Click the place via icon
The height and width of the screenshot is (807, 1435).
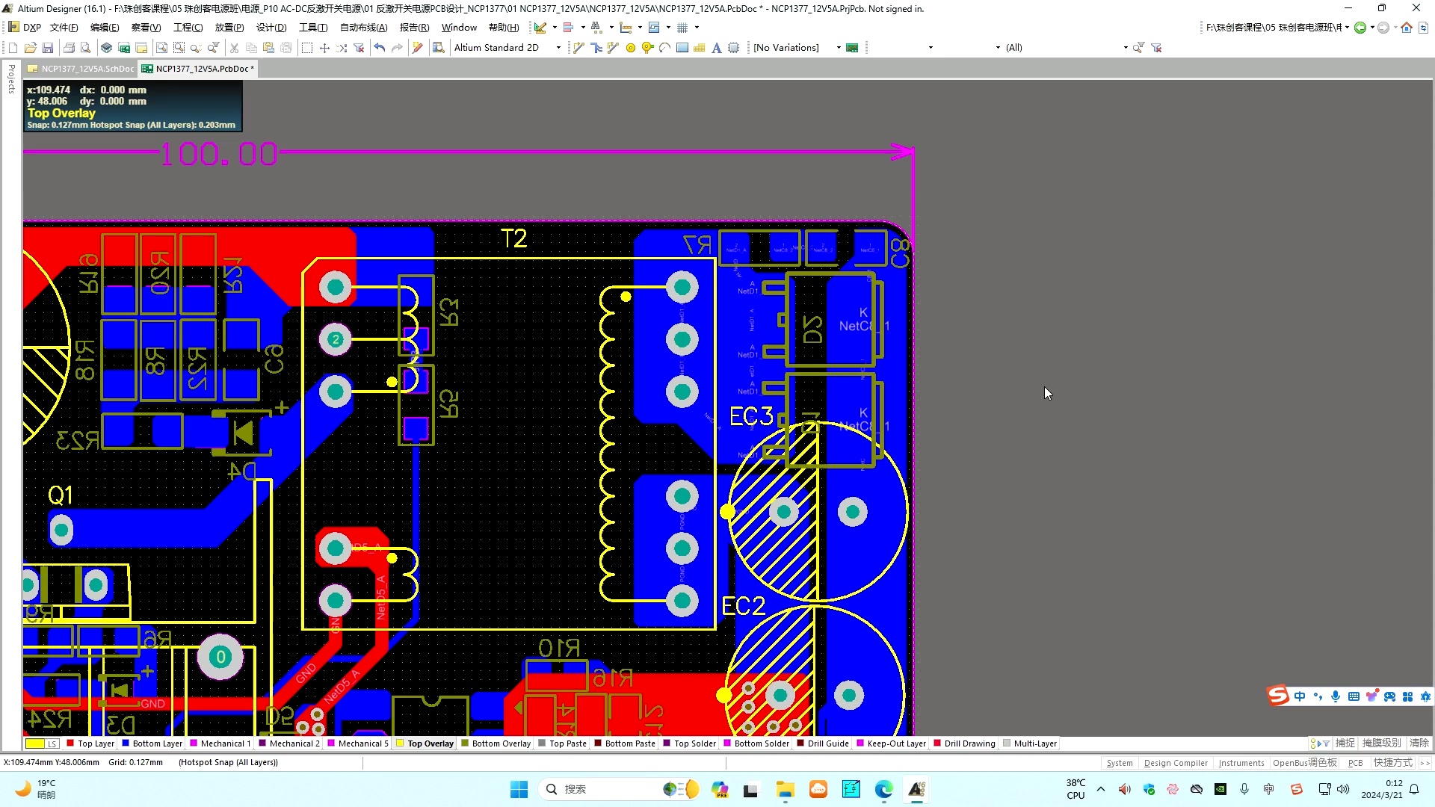[647, 48]
